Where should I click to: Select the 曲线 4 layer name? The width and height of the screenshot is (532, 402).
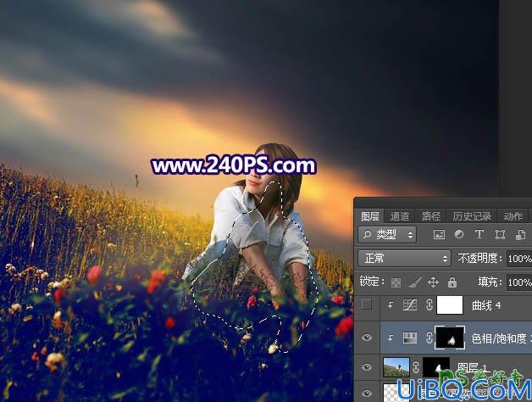pyautogui.click(x=486, y=305)
